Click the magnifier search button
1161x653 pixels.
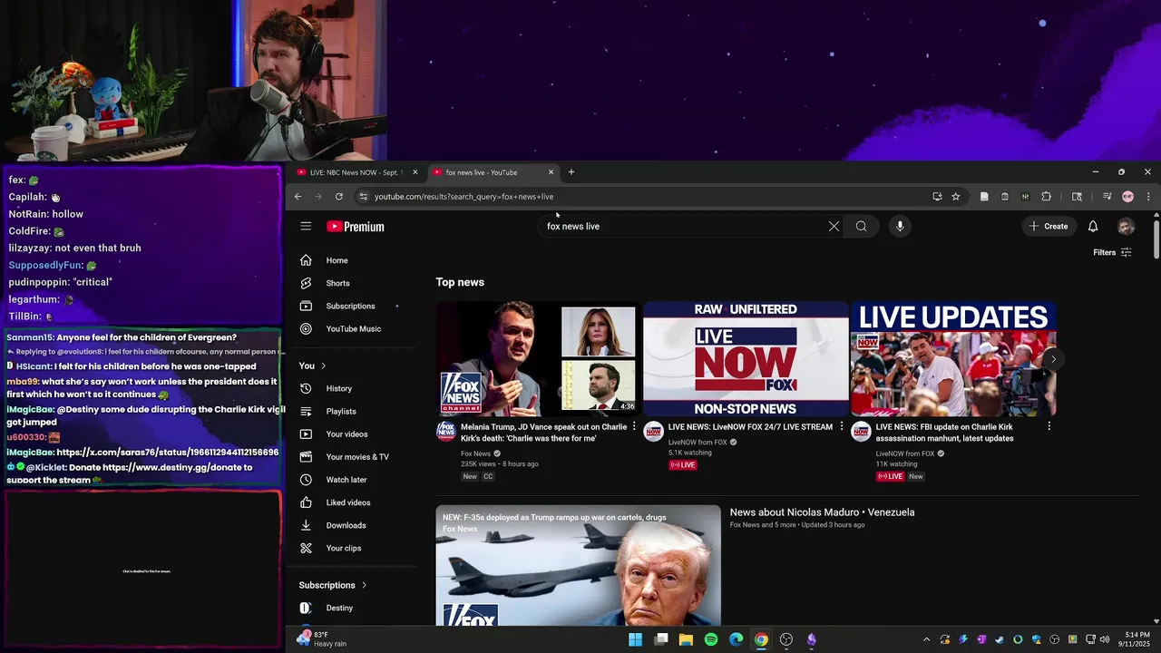[x=861, y=227]
